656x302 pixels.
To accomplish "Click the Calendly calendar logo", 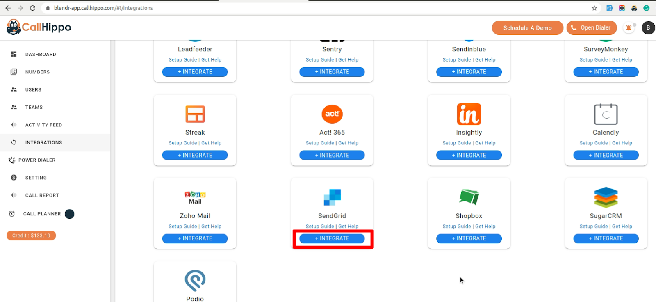I will click(606, 114).
